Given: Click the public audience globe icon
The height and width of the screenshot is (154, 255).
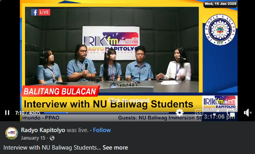Looking at the screenshot, I should [52, 138].
